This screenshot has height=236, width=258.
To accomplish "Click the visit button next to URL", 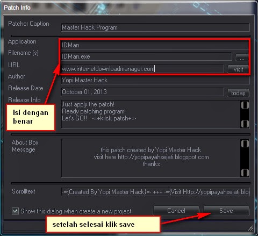I will tap(238, 69).
